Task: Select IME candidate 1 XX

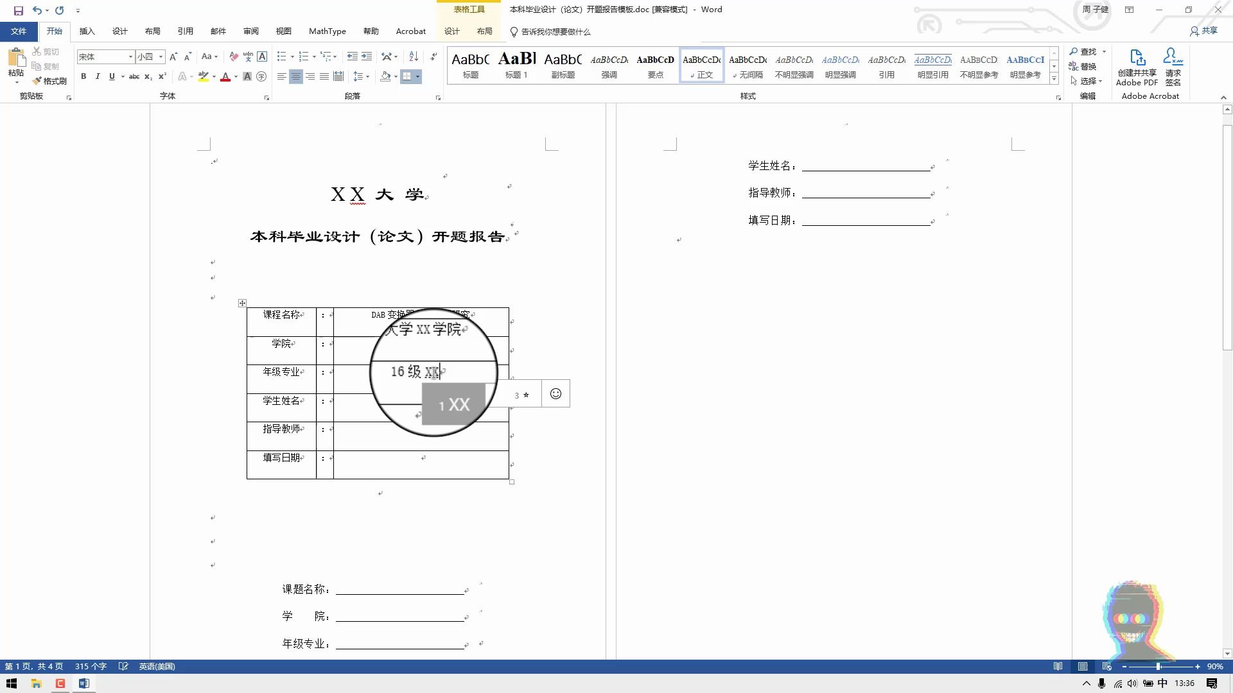Action: coord(455,404)
